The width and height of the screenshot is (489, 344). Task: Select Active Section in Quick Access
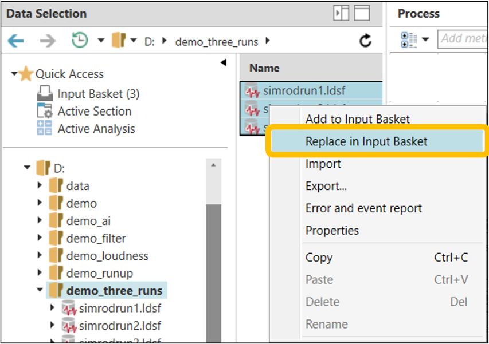coord(94,111)
